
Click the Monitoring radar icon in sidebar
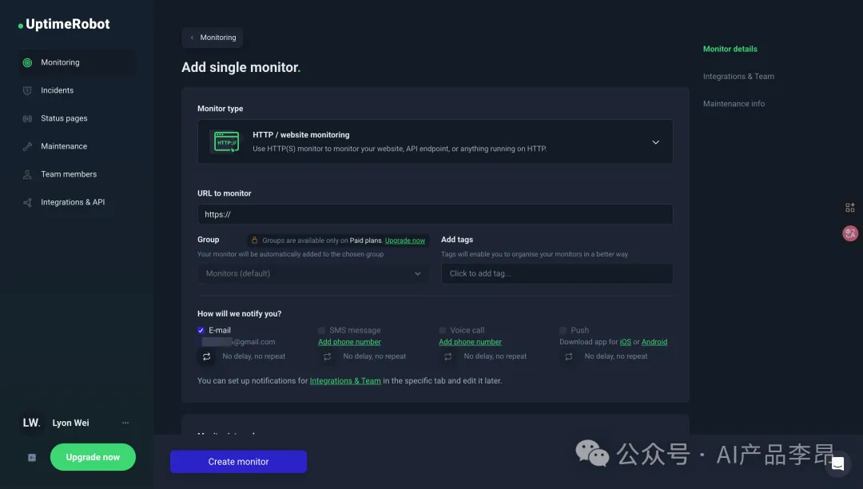point(27,62)
